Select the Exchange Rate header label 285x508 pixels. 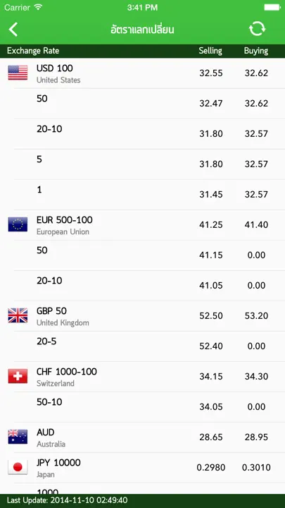(33, 51)
